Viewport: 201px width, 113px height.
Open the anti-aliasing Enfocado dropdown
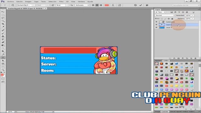coord(82,5)
